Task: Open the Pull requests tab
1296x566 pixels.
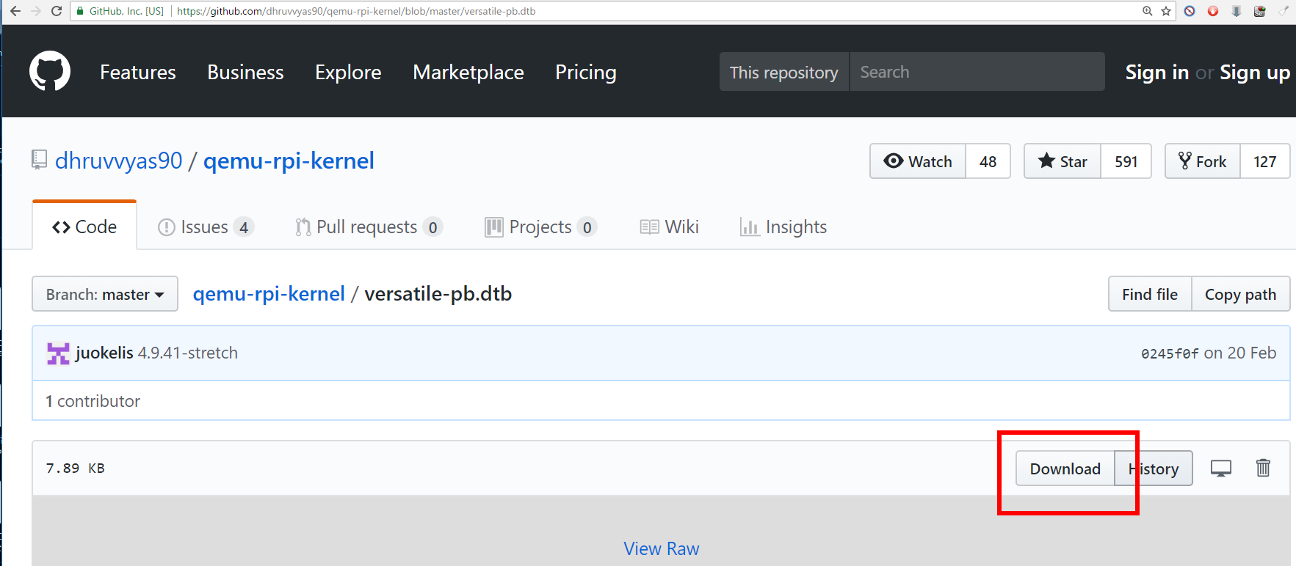Action: 369,227
